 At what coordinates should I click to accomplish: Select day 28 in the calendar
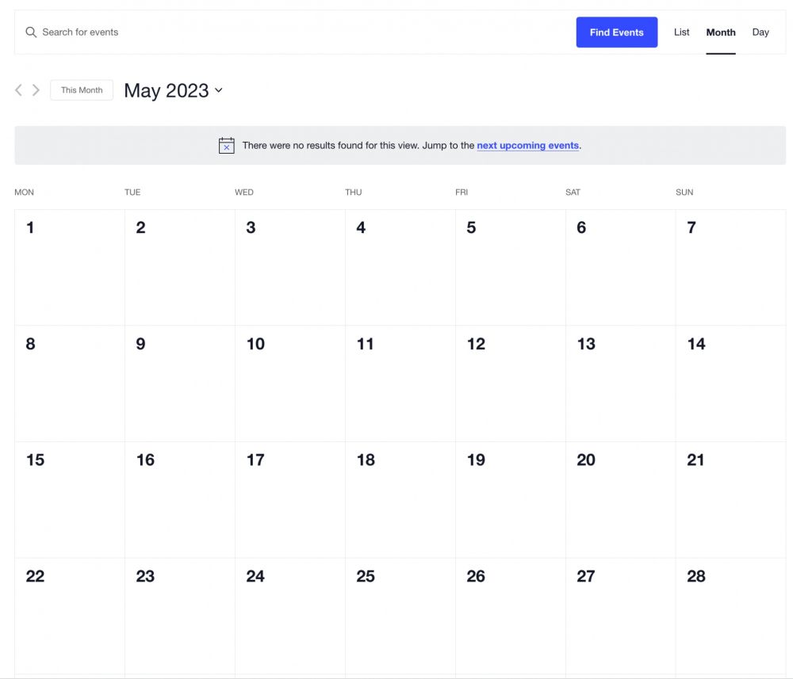click(x=696, y=577)
